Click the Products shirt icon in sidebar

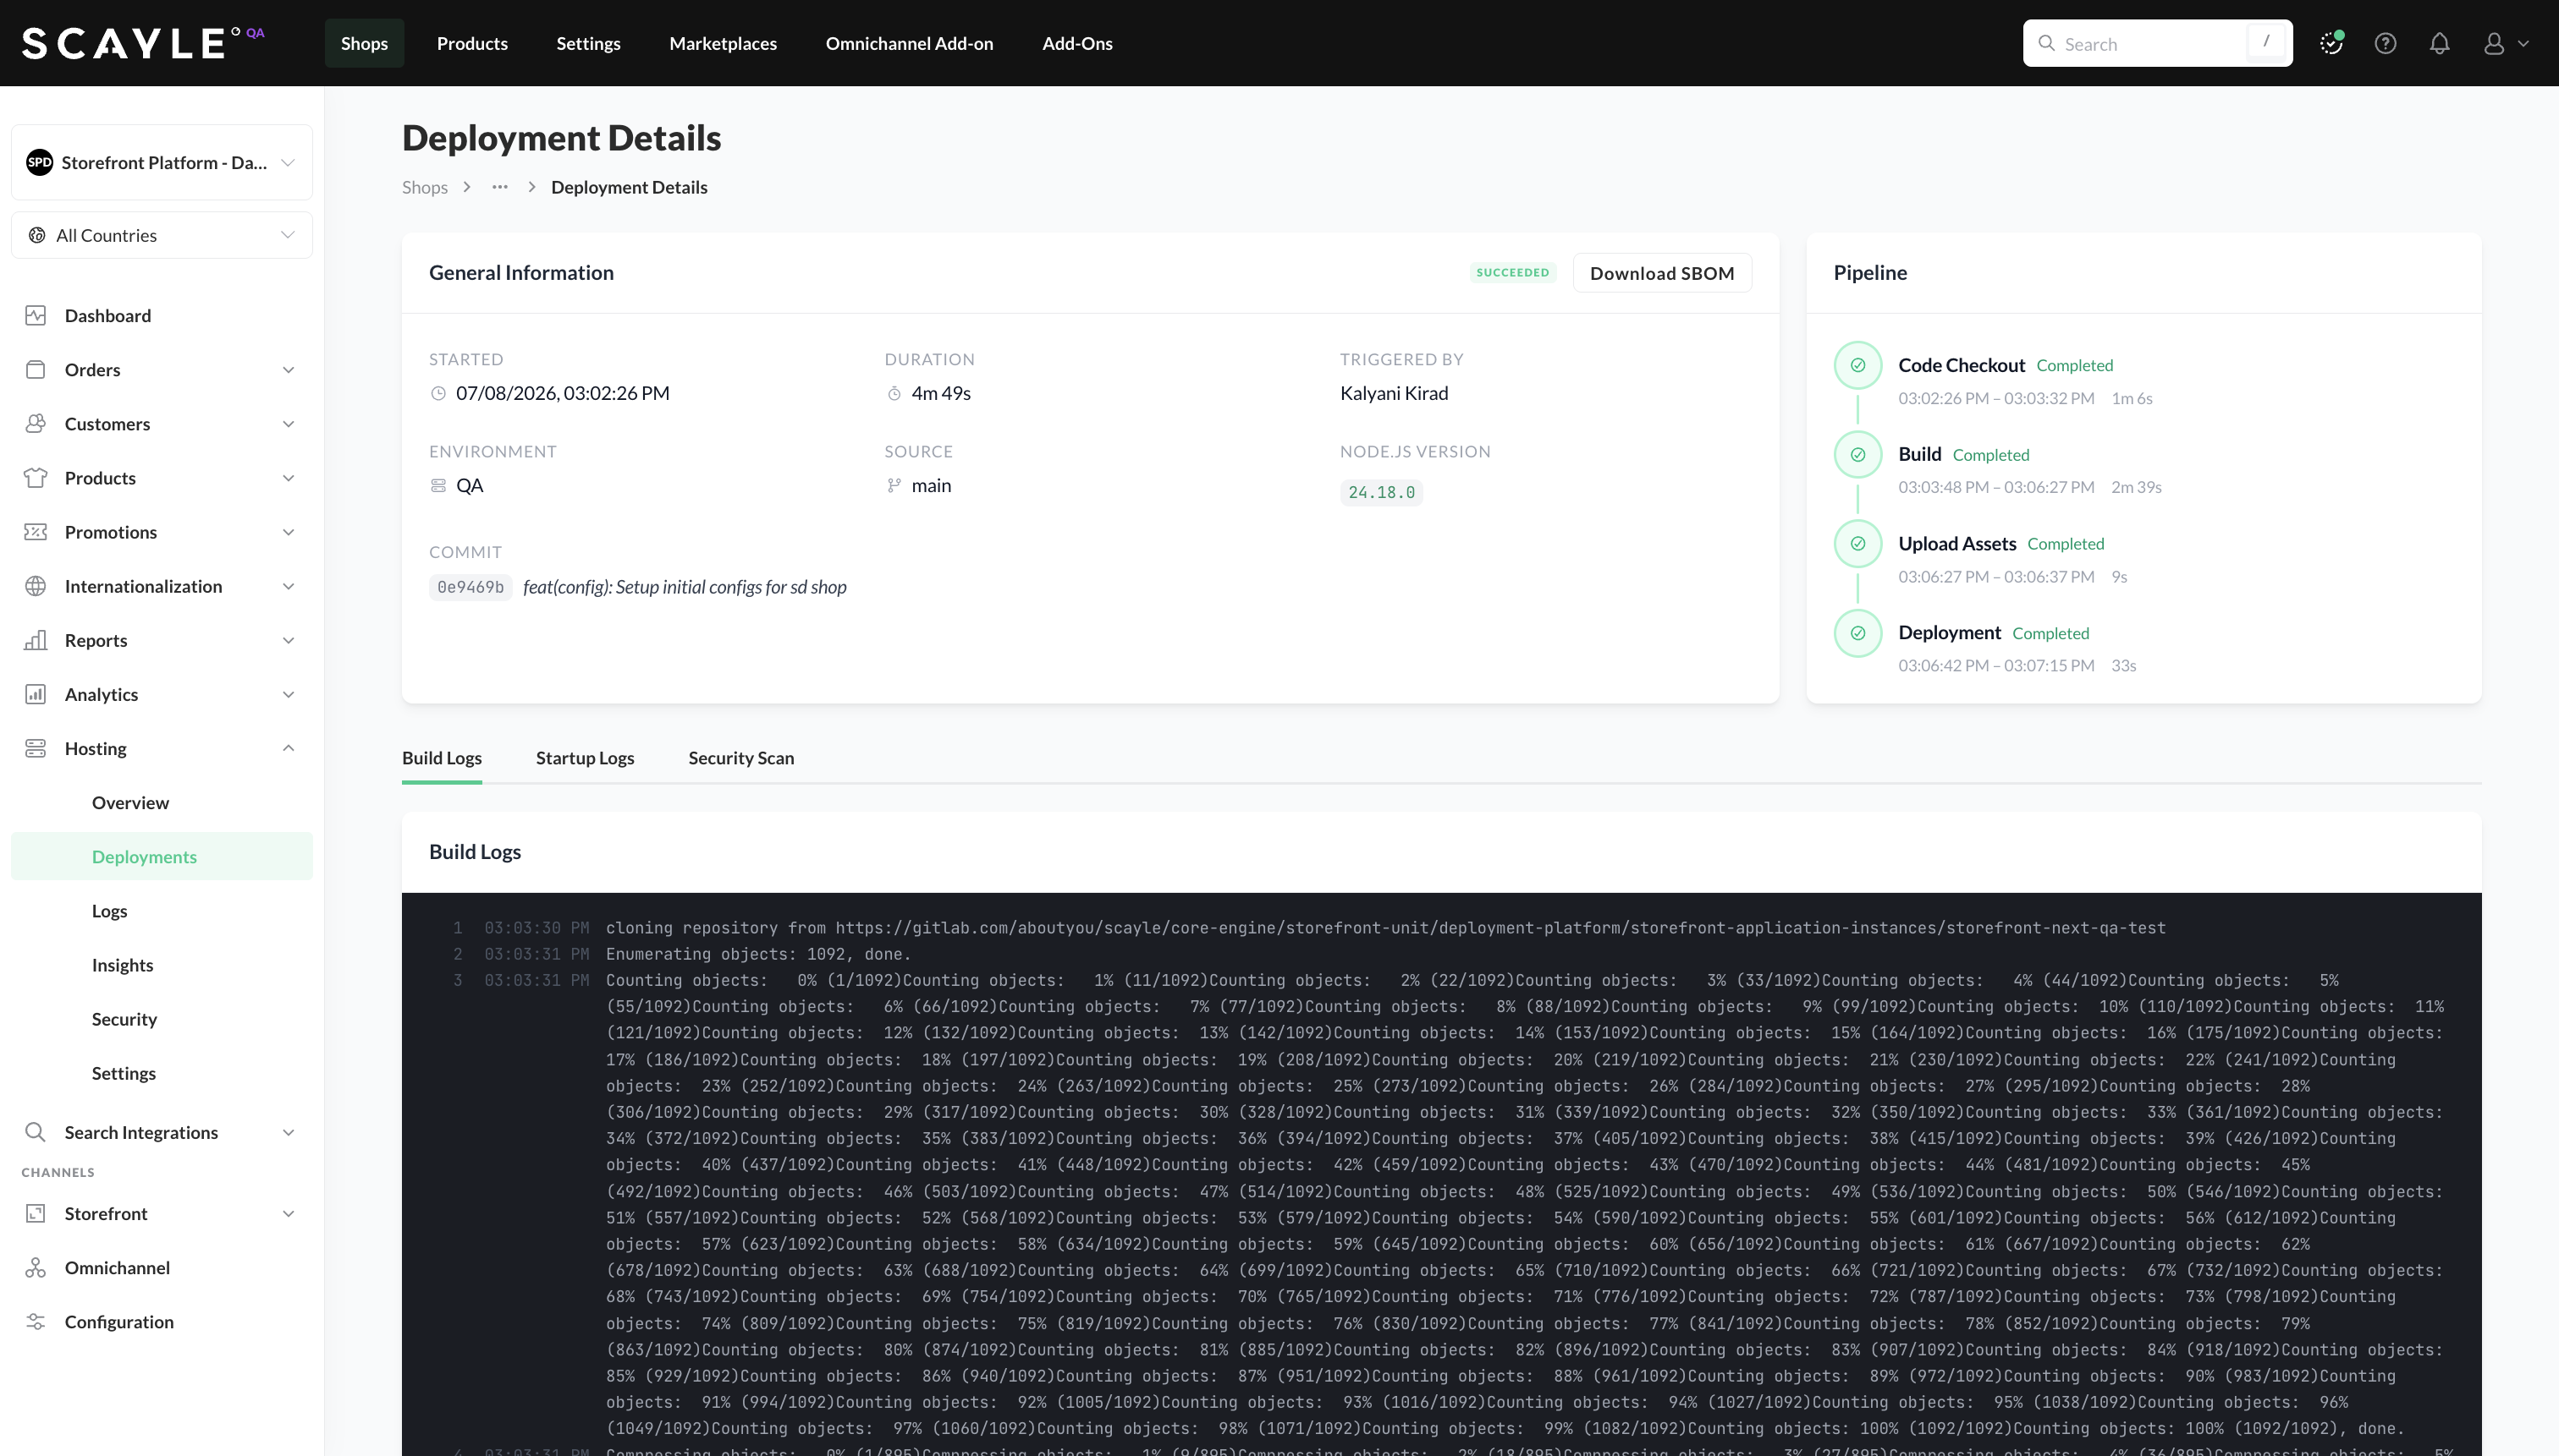tap(36, 477)
